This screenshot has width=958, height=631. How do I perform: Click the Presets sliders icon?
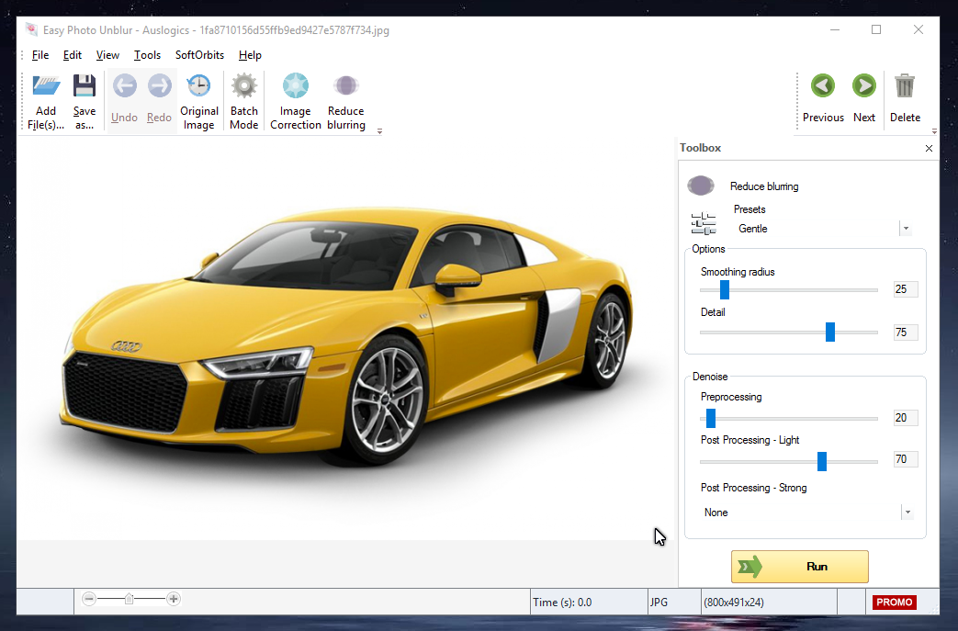point(704,223)
